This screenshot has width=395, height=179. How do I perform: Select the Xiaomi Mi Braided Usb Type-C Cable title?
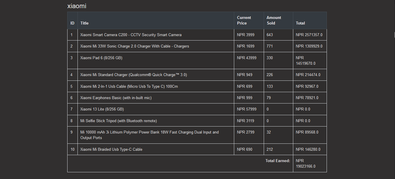(111, 149)
